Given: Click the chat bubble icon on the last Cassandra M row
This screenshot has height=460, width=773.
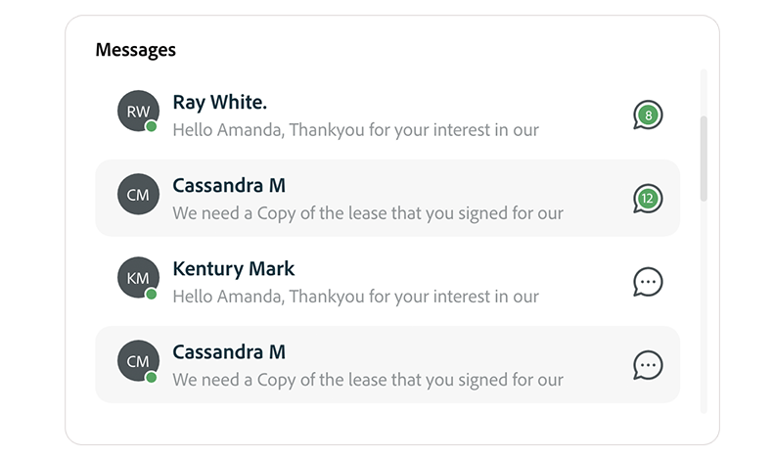Looking at the screenshot, I should pos(648,365).
